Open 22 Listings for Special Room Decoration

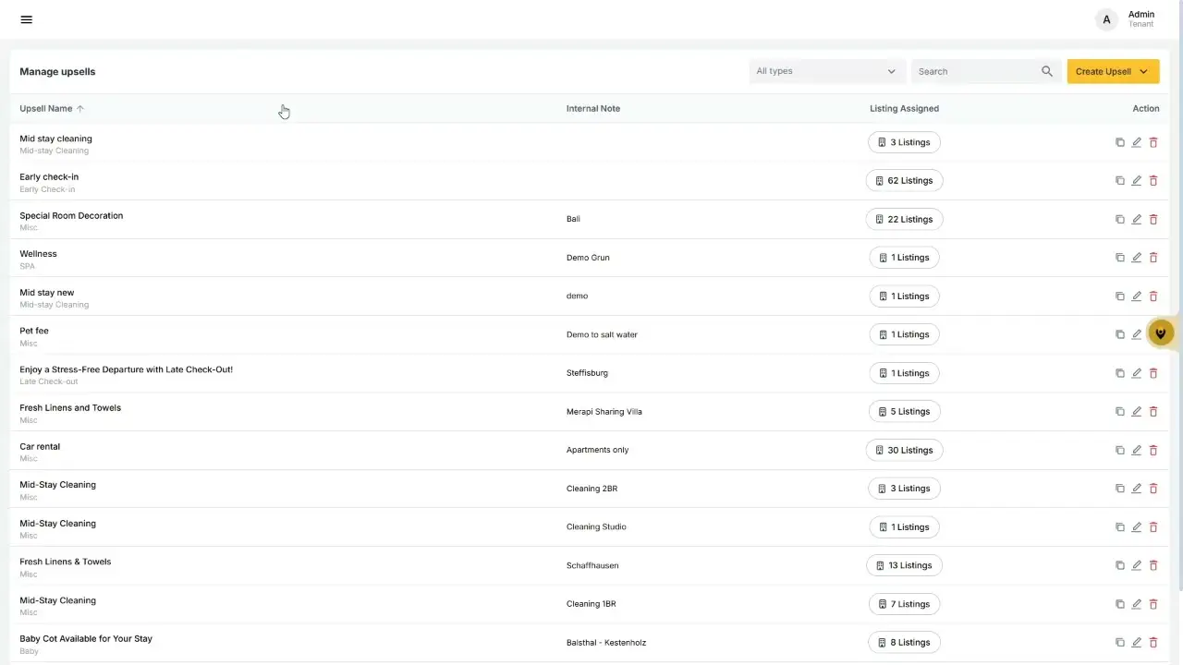904,219
